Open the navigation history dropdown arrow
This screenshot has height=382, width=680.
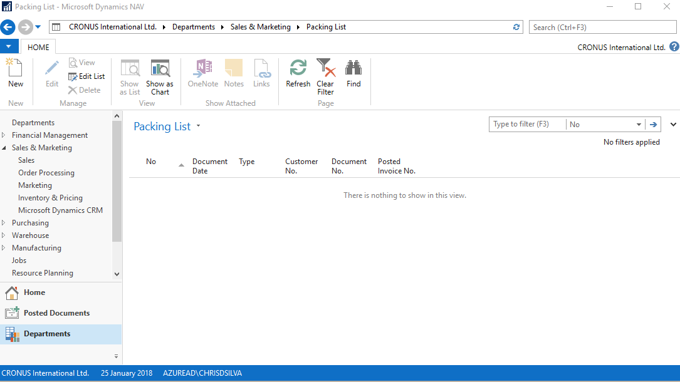tap(38, 27)
